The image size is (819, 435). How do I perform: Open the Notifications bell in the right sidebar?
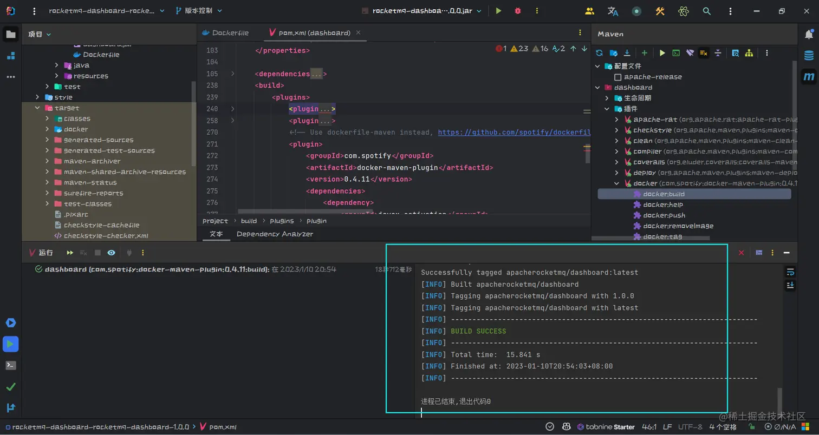point(809,35)
